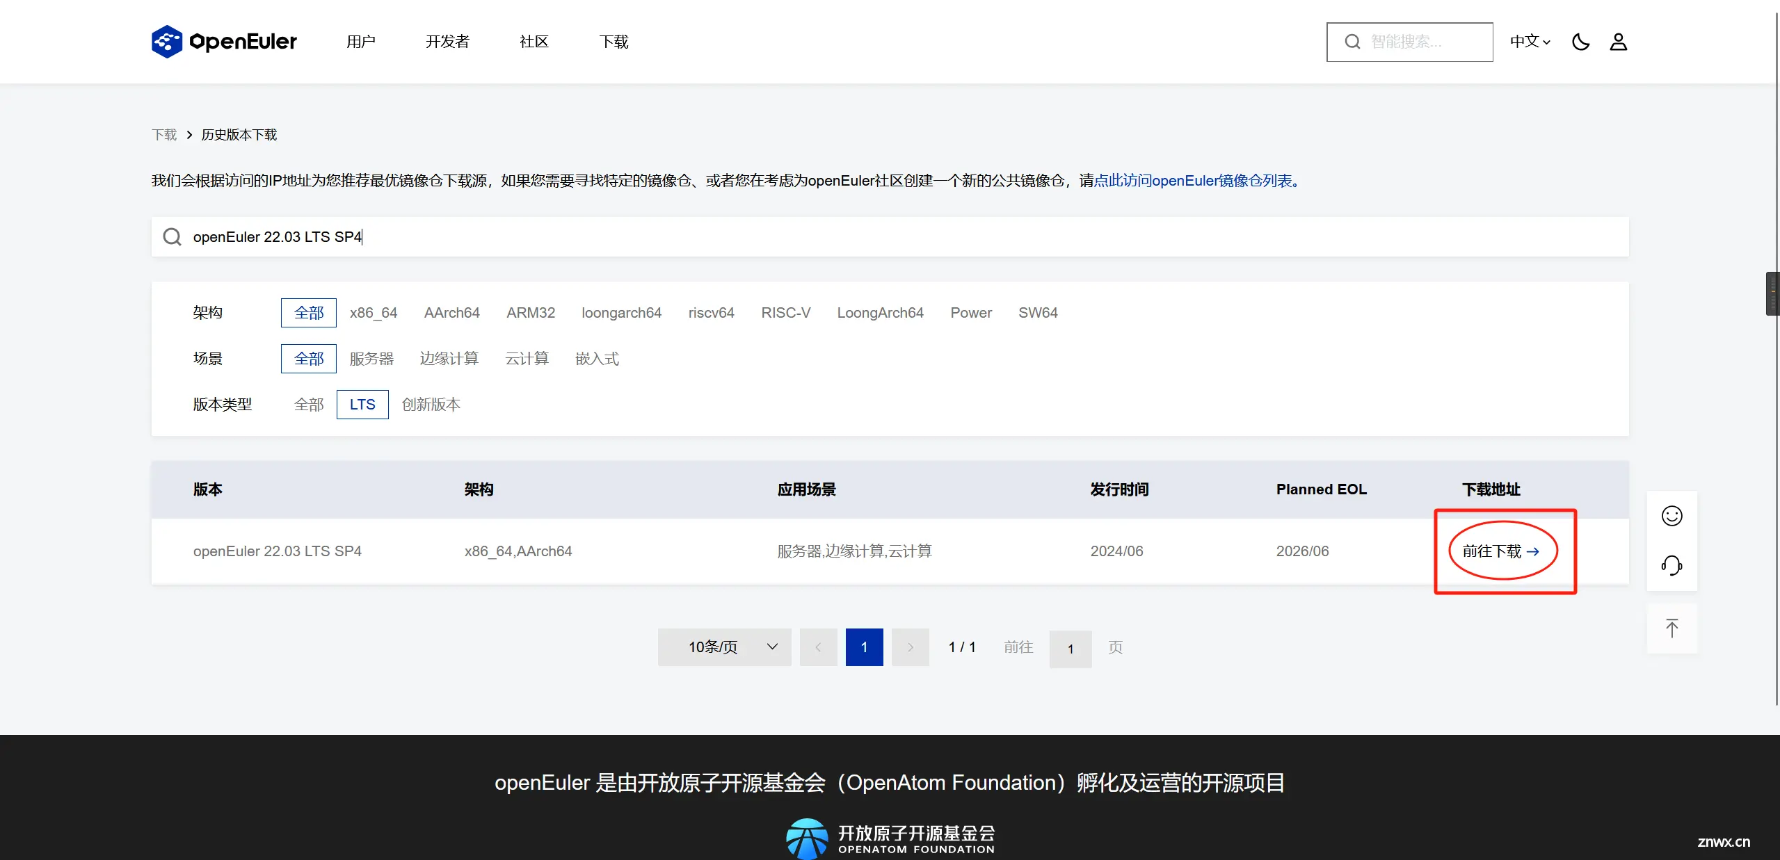Click the 历史版本下载 breadcrumb text

(239, 135)
